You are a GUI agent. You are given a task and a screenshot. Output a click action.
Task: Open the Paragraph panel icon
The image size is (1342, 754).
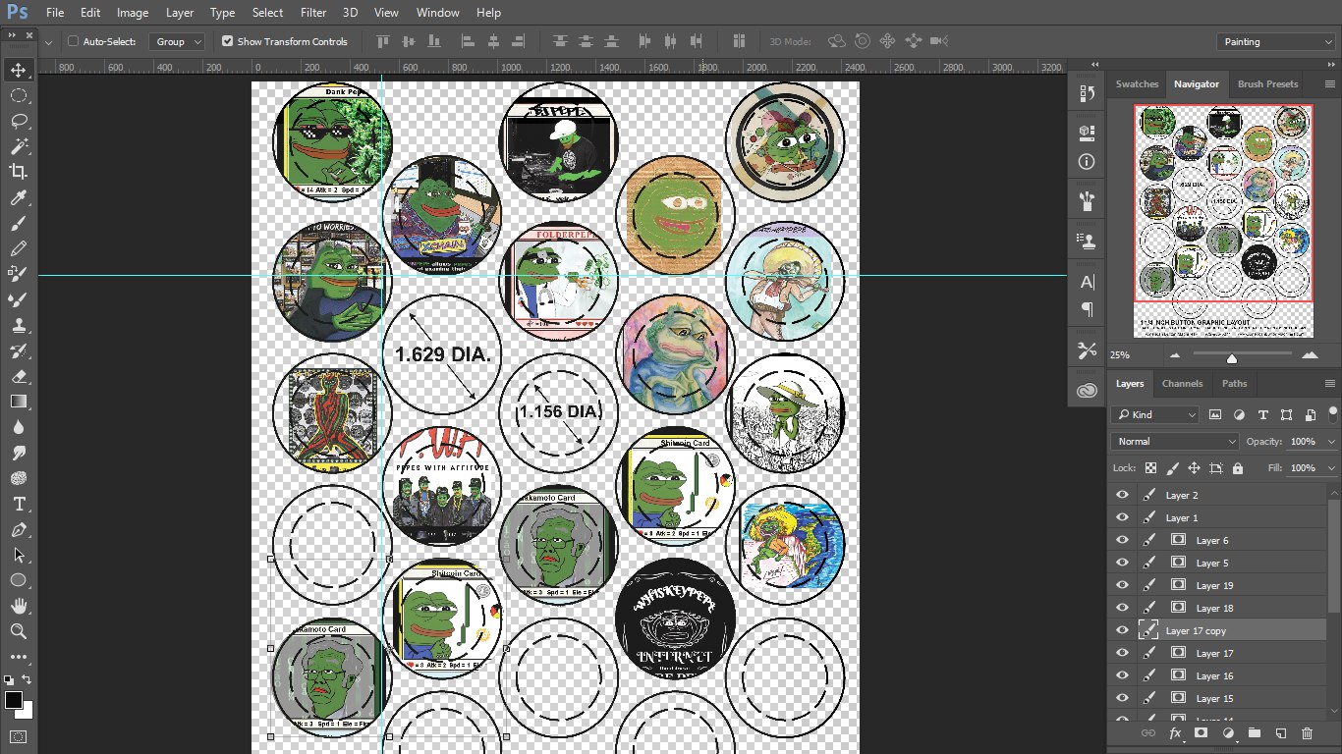point(1087,309)
